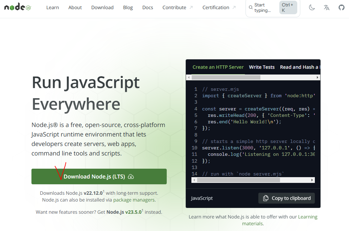Image resolution: width=349 pixels, height=231 pixels.
Task: Open the Node.js logo home link
Action: [18, 7]
